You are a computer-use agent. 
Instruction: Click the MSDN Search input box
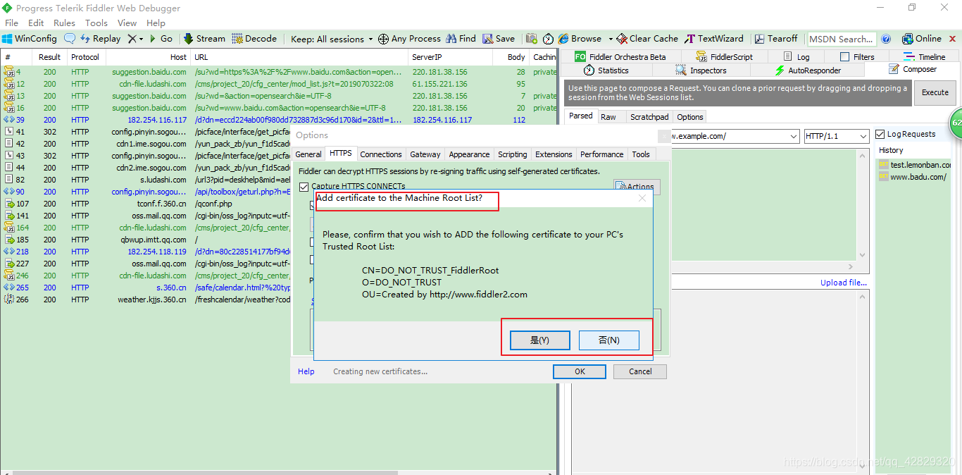[x=841, y=39]
